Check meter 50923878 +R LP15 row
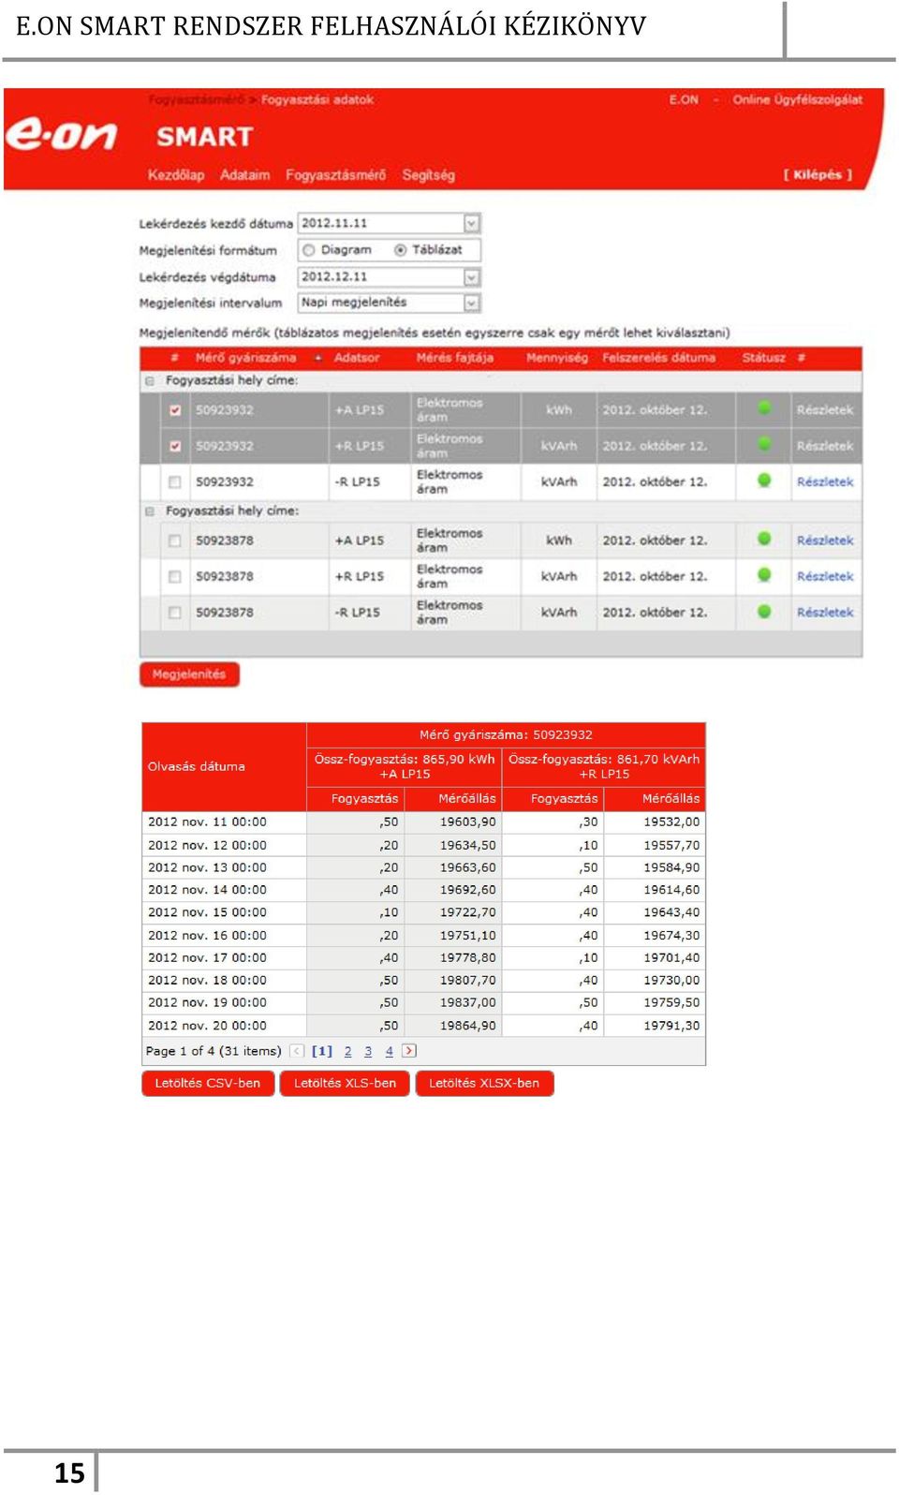Image resolution: width=899 pixels, height=1495 pixels. 175,576
